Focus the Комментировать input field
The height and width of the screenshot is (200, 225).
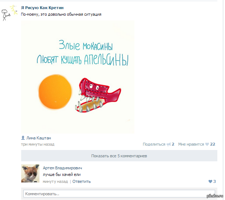click(119, 194)
